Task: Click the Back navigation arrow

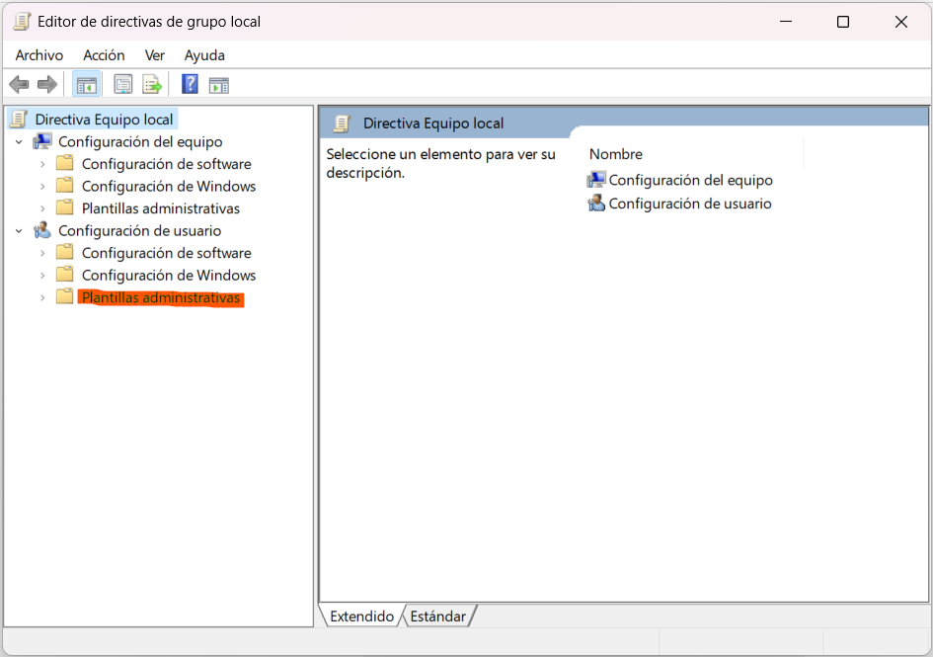Action: coord(19,84)
